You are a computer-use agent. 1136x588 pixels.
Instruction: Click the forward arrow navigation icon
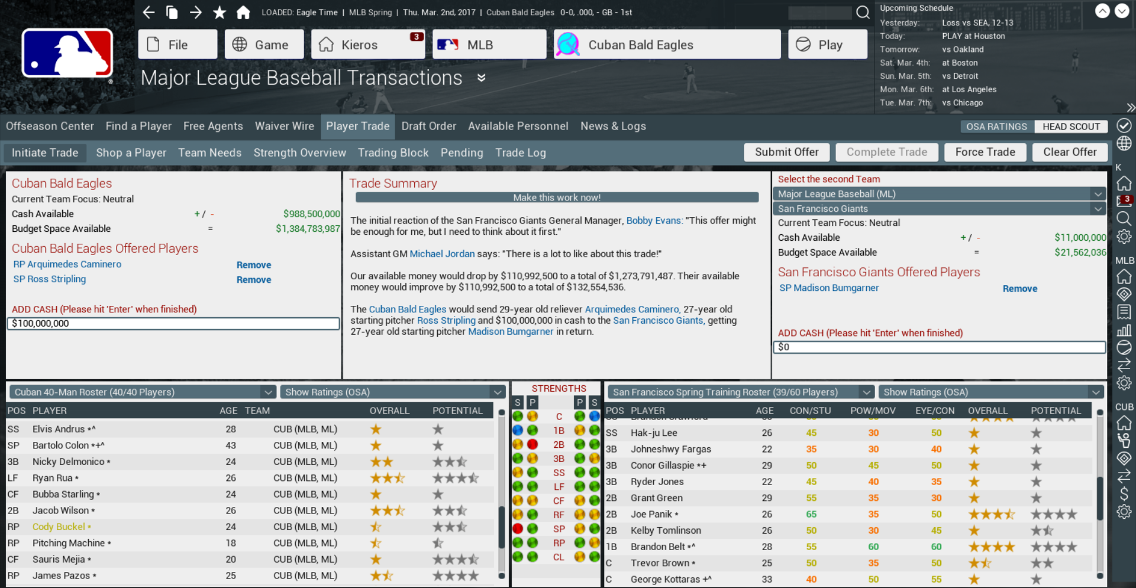point(196,12)
